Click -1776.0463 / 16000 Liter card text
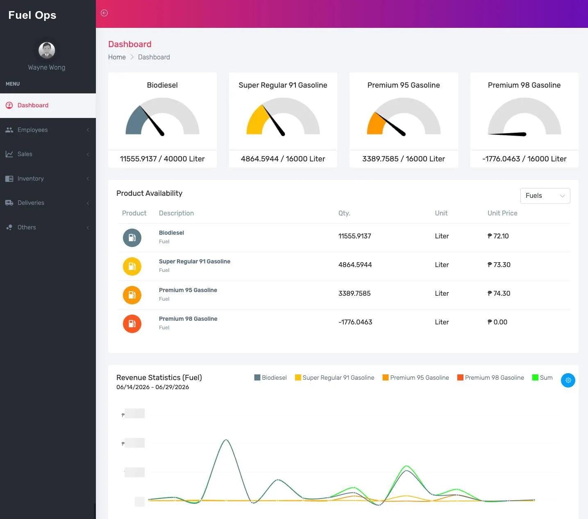This screenshot has height=519, width=588. (x=524, y=159)
